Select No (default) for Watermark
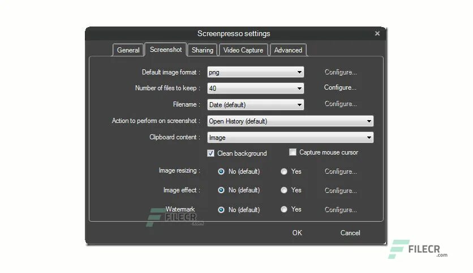 (x=221, y=210)
